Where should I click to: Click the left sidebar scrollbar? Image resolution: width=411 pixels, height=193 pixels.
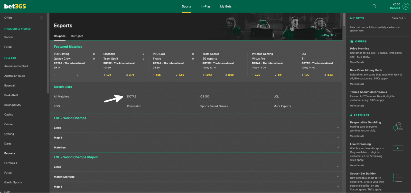pos(48,54)
